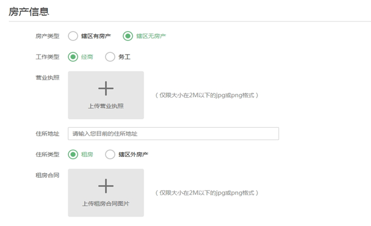The width and height of the screenshot is (371, 226).
Task: Click the 房产信息 section heading
Action: (29, 12)
